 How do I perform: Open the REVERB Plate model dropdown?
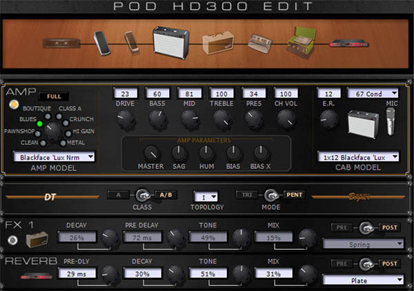pyautogui.click(x=363, y=280)
